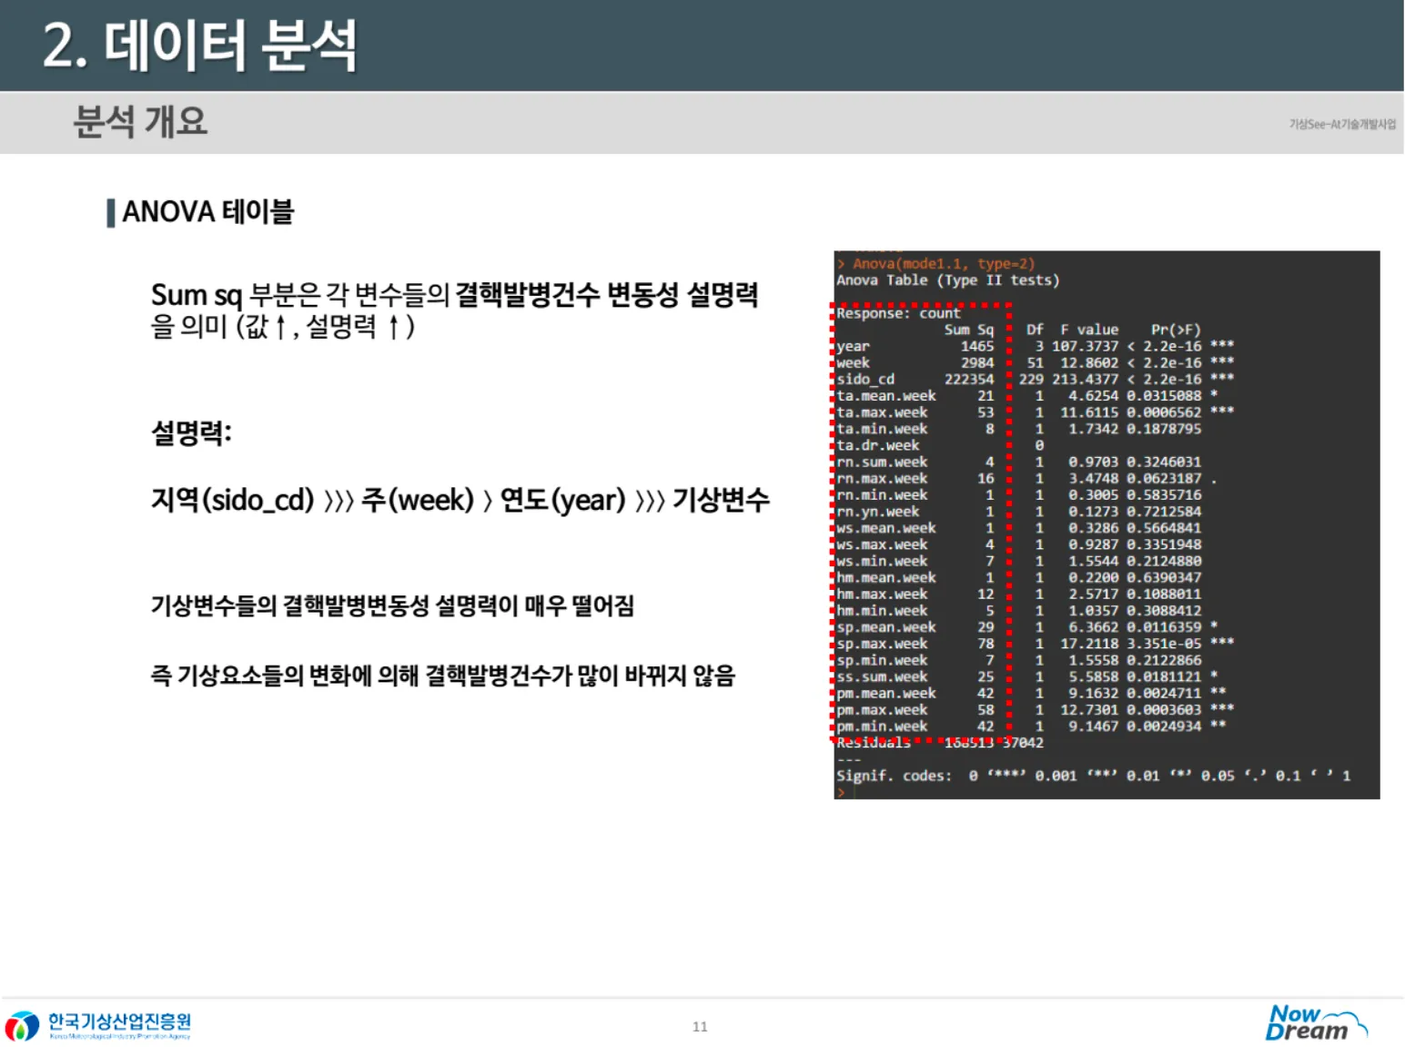Select the slide title 2. 데이터 분석
1405x1047 pixels.
coord(199,46)
